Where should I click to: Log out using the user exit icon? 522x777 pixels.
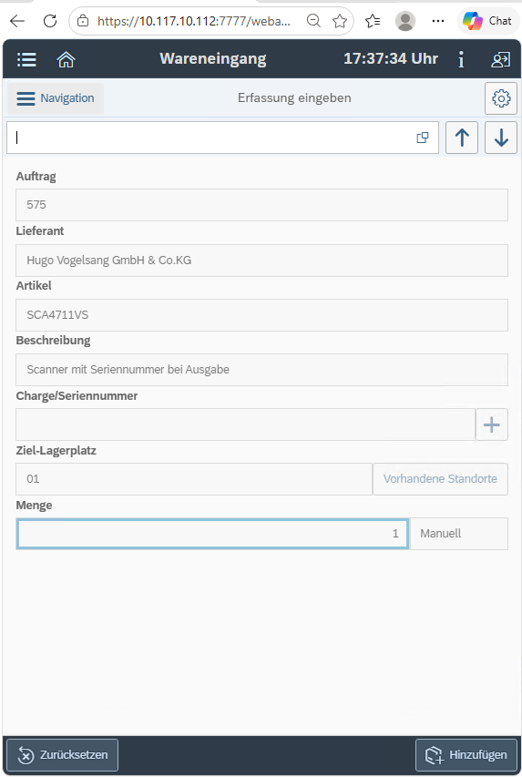501,59
